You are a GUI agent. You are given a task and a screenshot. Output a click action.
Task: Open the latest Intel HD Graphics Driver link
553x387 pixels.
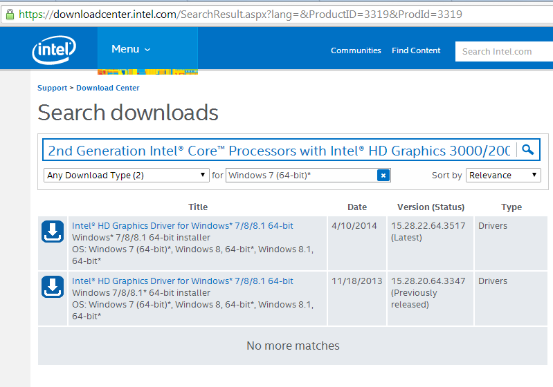coord(183,226)
